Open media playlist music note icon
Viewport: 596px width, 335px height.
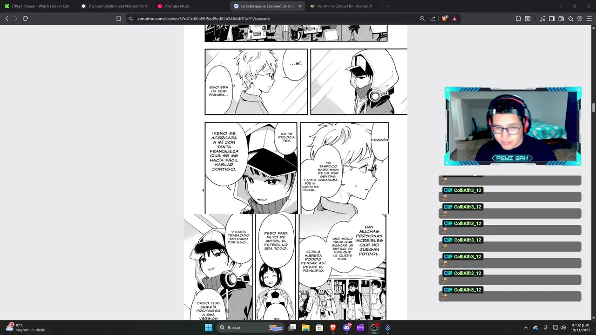tap(542, 19)
